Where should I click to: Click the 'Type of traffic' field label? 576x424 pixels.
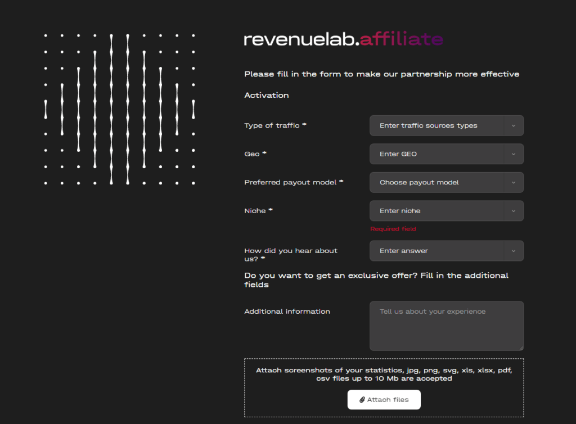(272, 126)
